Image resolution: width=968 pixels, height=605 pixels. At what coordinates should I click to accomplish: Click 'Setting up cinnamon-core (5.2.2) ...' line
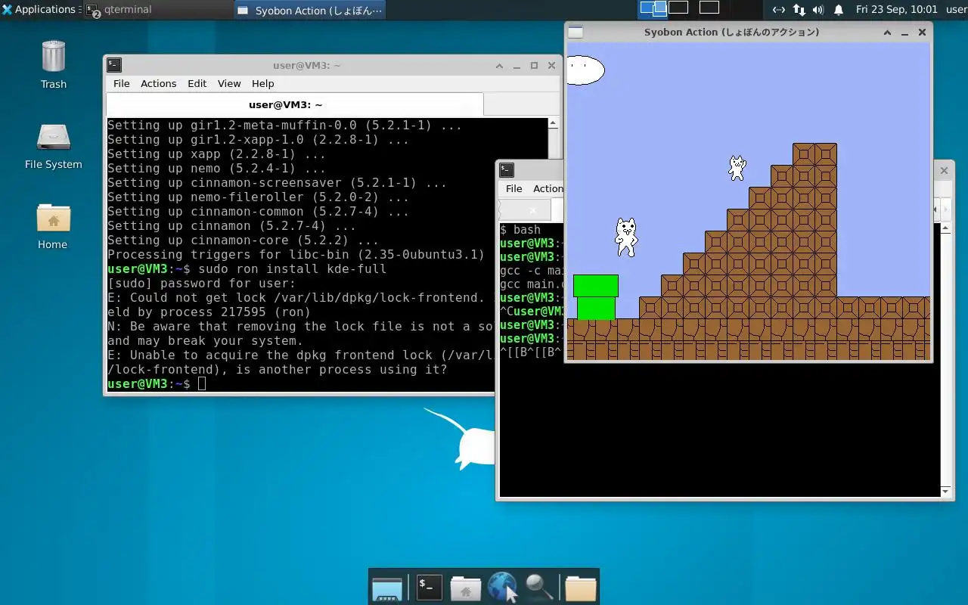coord(243,240)
